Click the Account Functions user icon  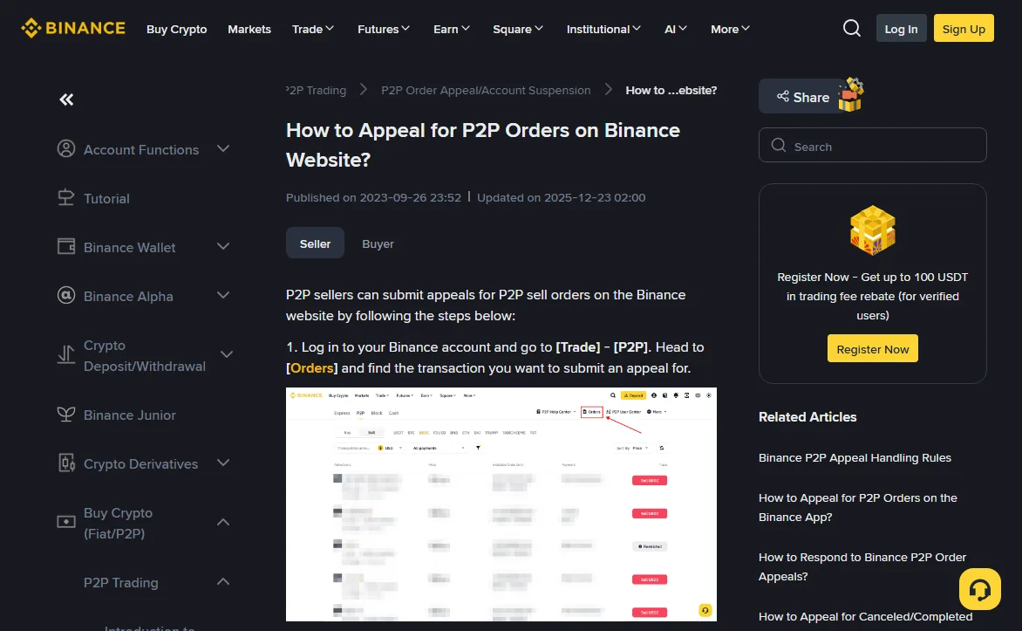[65, 148]
